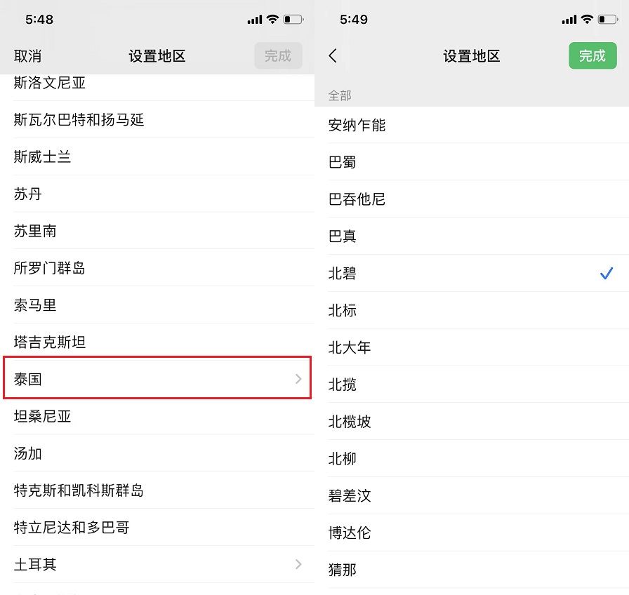Tap the blue checkmark beside 北碧

point(607,274)
